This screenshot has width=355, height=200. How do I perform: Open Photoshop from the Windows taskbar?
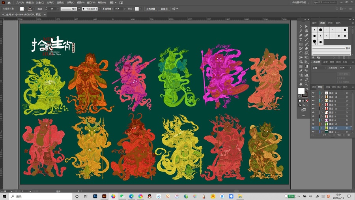pos(95,196)
